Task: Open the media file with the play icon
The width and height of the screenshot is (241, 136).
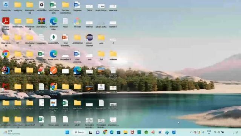Action: pos(41,5)
